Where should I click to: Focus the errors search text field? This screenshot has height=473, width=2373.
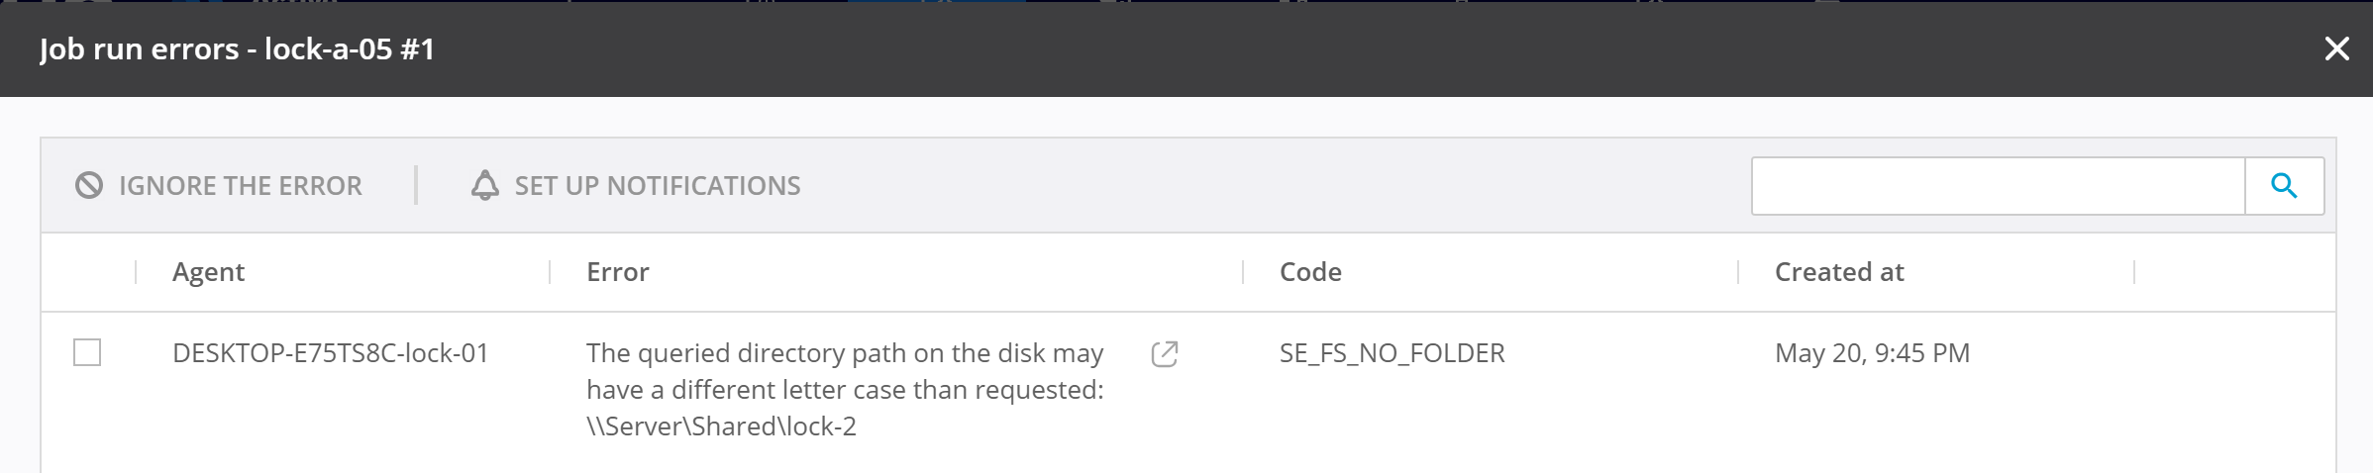pos(1998,185)
